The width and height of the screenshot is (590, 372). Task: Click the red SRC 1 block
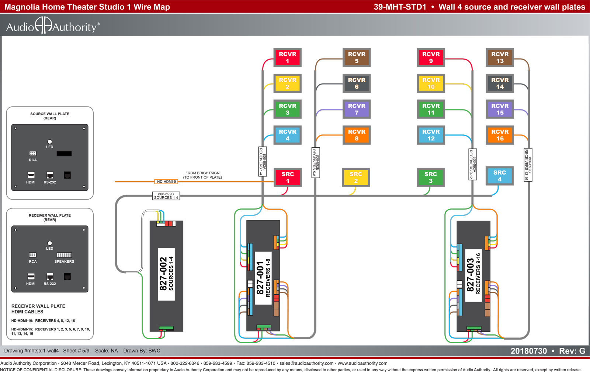click(288, 177)
